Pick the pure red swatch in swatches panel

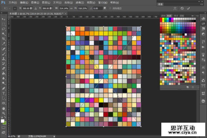click(x=161, y=19)
